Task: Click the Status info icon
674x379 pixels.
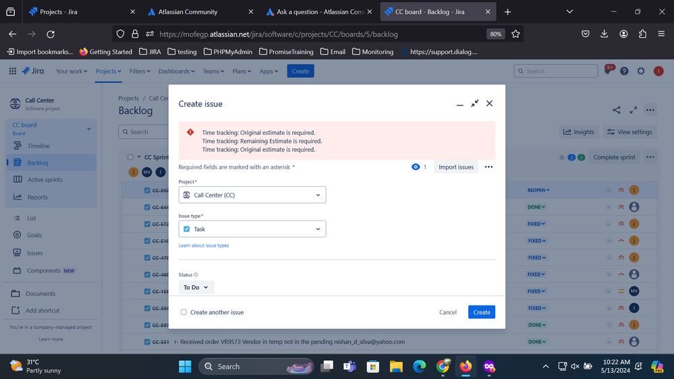Action: [196, 274]
